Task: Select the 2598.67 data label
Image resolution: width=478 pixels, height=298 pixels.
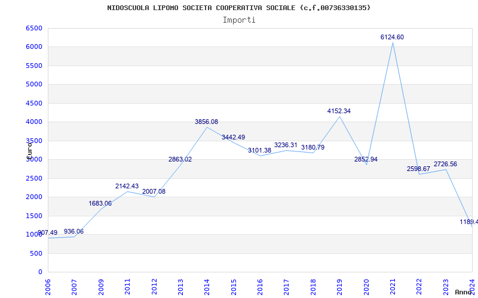Action: pyautogui.click(x=419, y=169)
